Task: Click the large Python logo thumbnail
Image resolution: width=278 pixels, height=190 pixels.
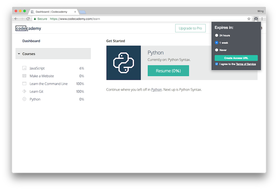Action: [x=124, y=63]
